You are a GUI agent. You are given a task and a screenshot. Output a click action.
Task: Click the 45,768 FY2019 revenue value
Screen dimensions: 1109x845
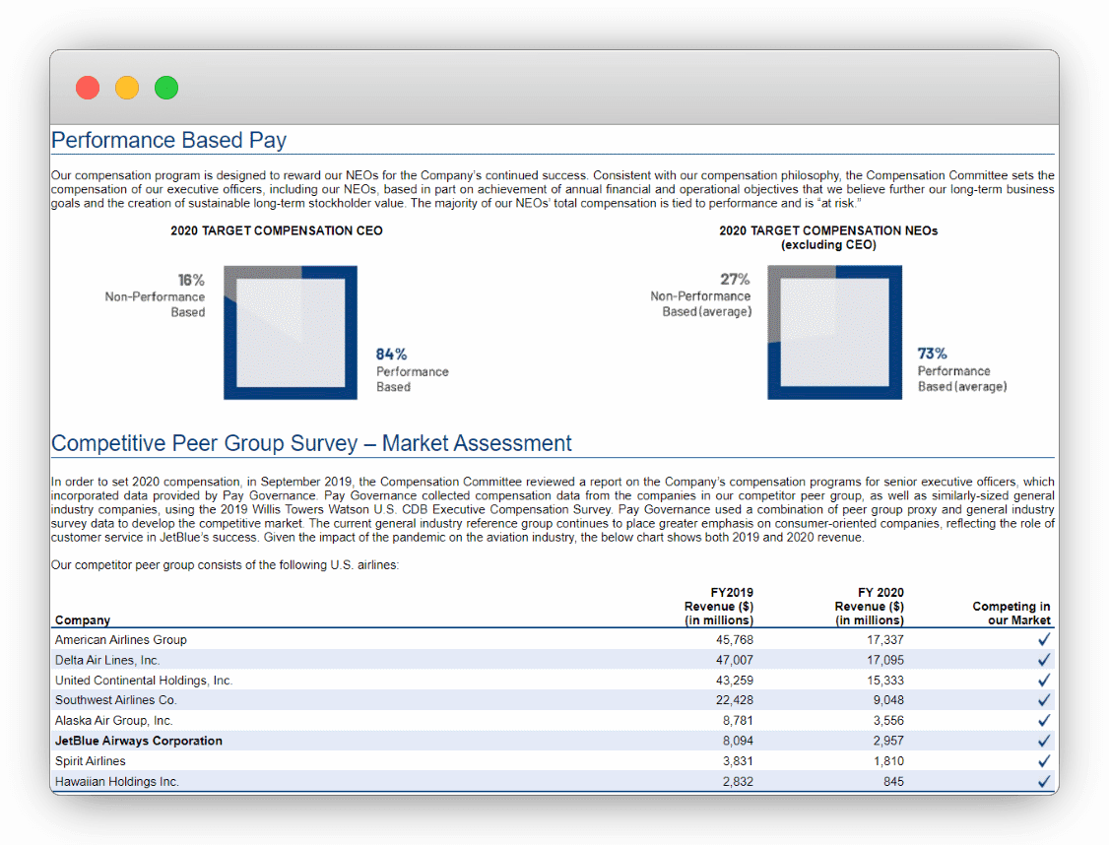point(734,639)
